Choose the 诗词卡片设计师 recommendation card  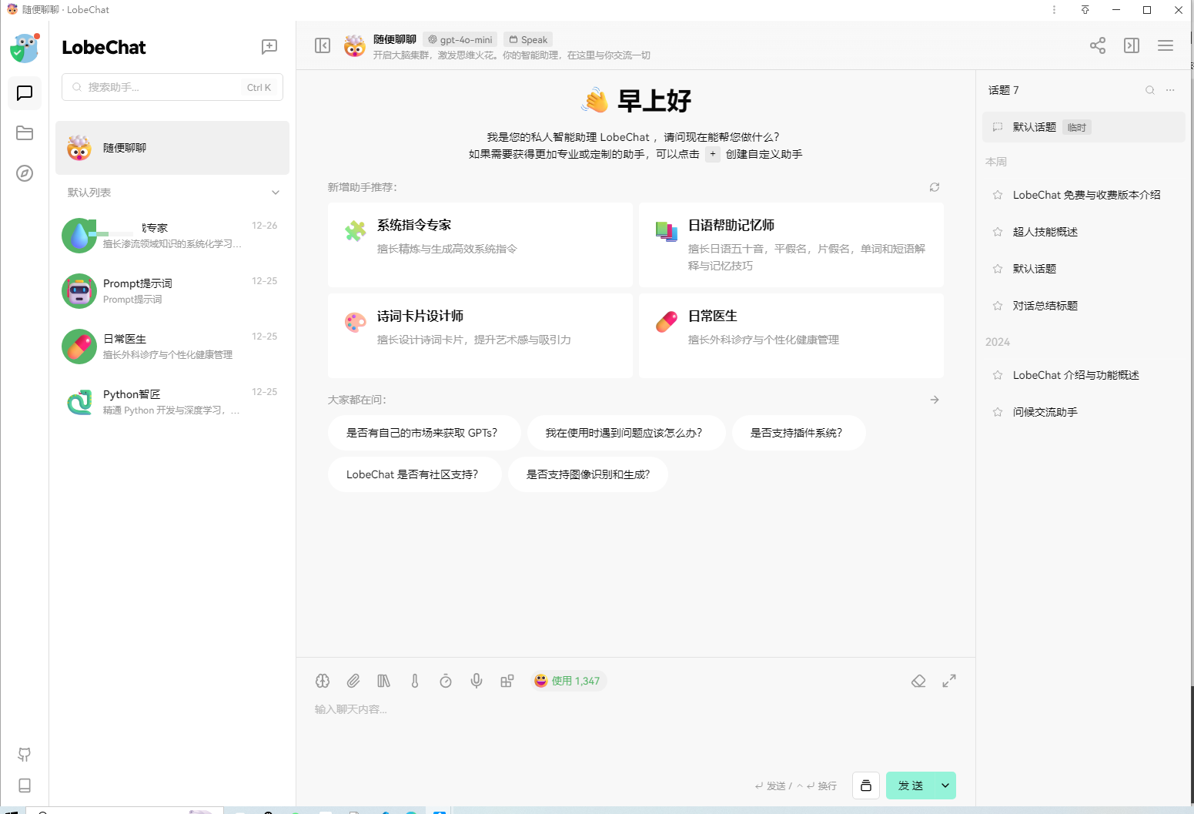tap(480, 336)
